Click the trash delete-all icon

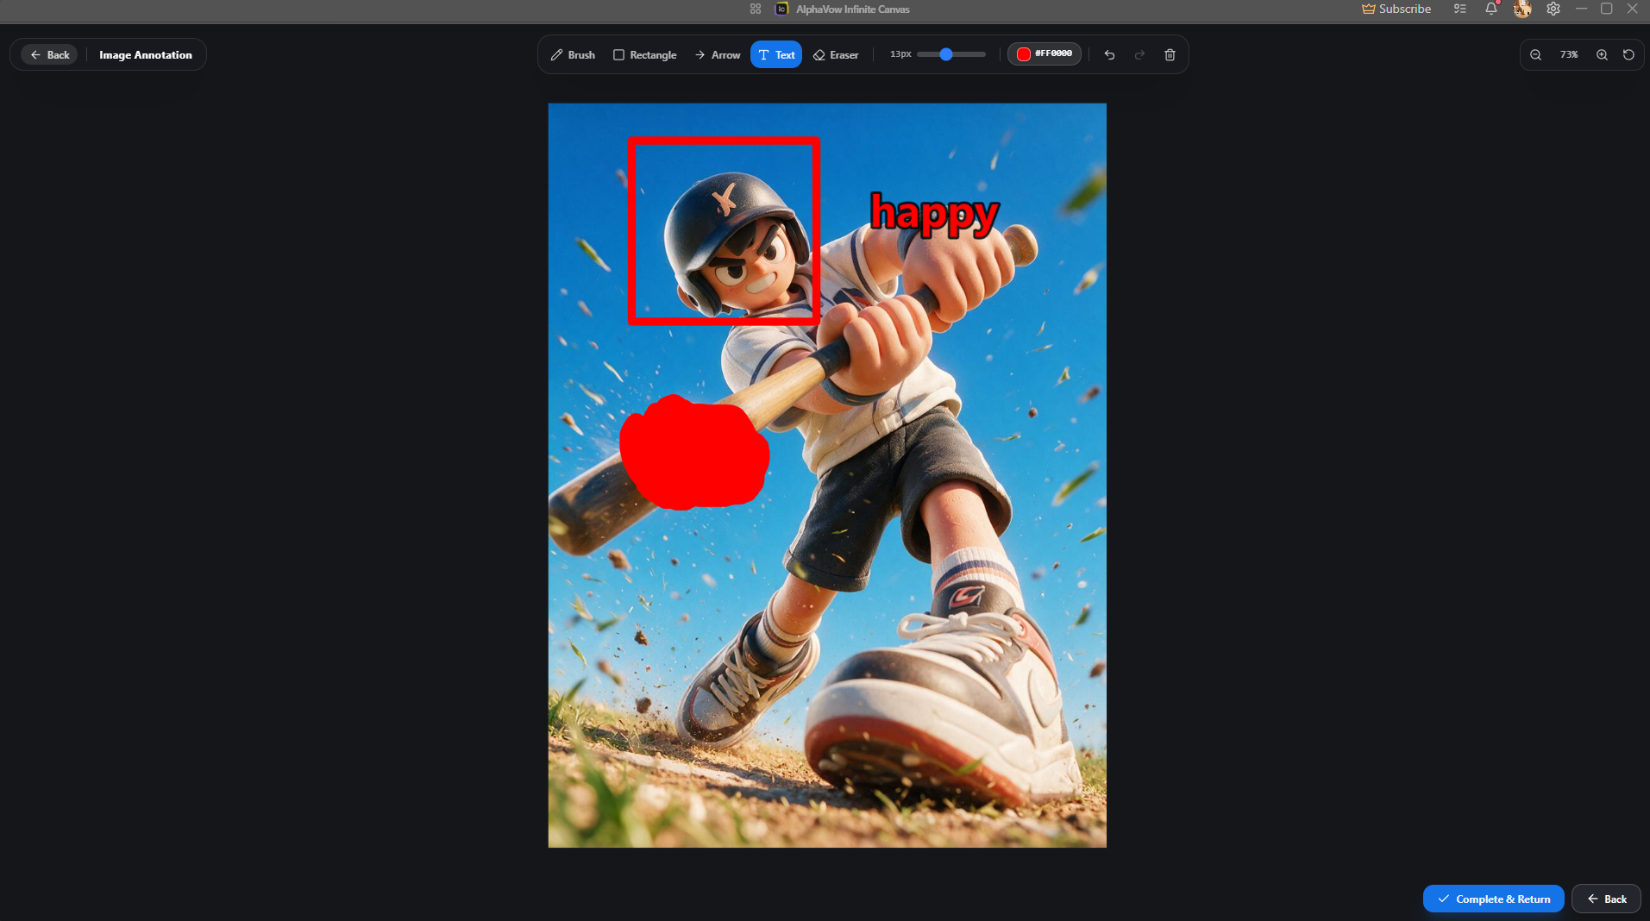[x=1170, y=54]
